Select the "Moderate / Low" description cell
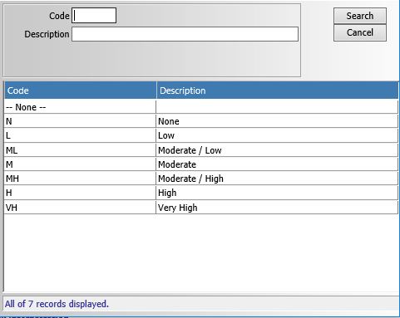Image resolution: width=400 pixels, height=318 pixels. coord(277,150)
